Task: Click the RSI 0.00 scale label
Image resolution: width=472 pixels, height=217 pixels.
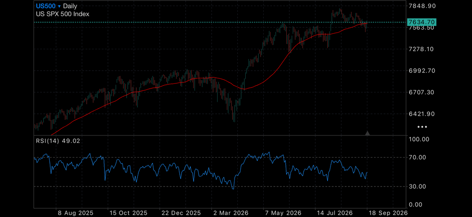Action: click(x=416, y=205)
